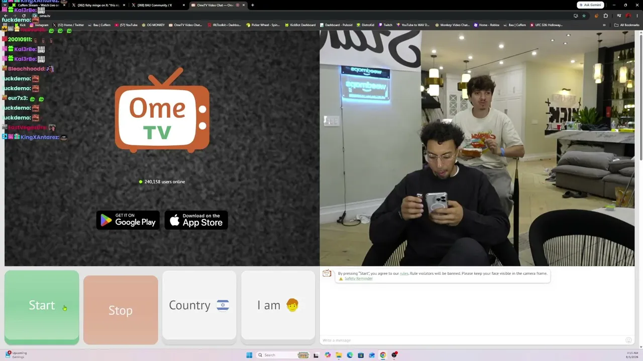Open the Google Play download badge
643x361 pixels.
click(x=128, y=220)
